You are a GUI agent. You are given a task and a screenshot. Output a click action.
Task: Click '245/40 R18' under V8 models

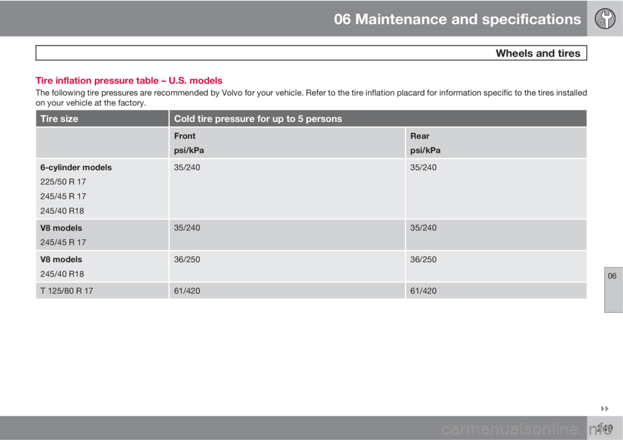[x=62, y=274]
